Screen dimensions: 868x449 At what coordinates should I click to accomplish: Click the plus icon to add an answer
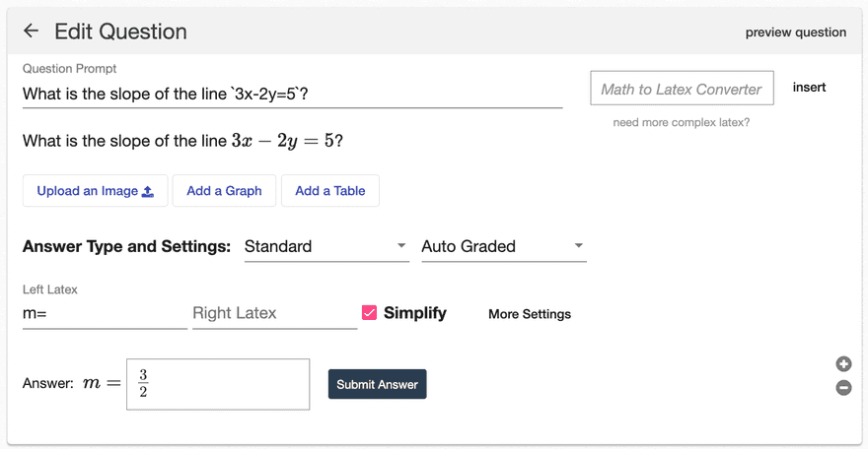tap(843, 364)
